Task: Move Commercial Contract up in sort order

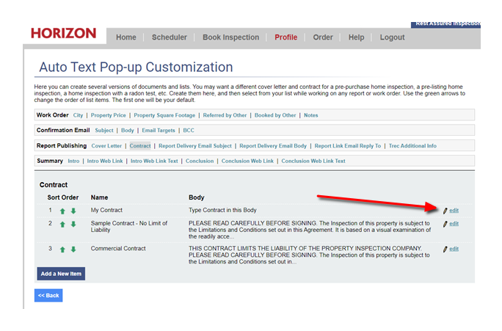Action: [x=62, y=250]
